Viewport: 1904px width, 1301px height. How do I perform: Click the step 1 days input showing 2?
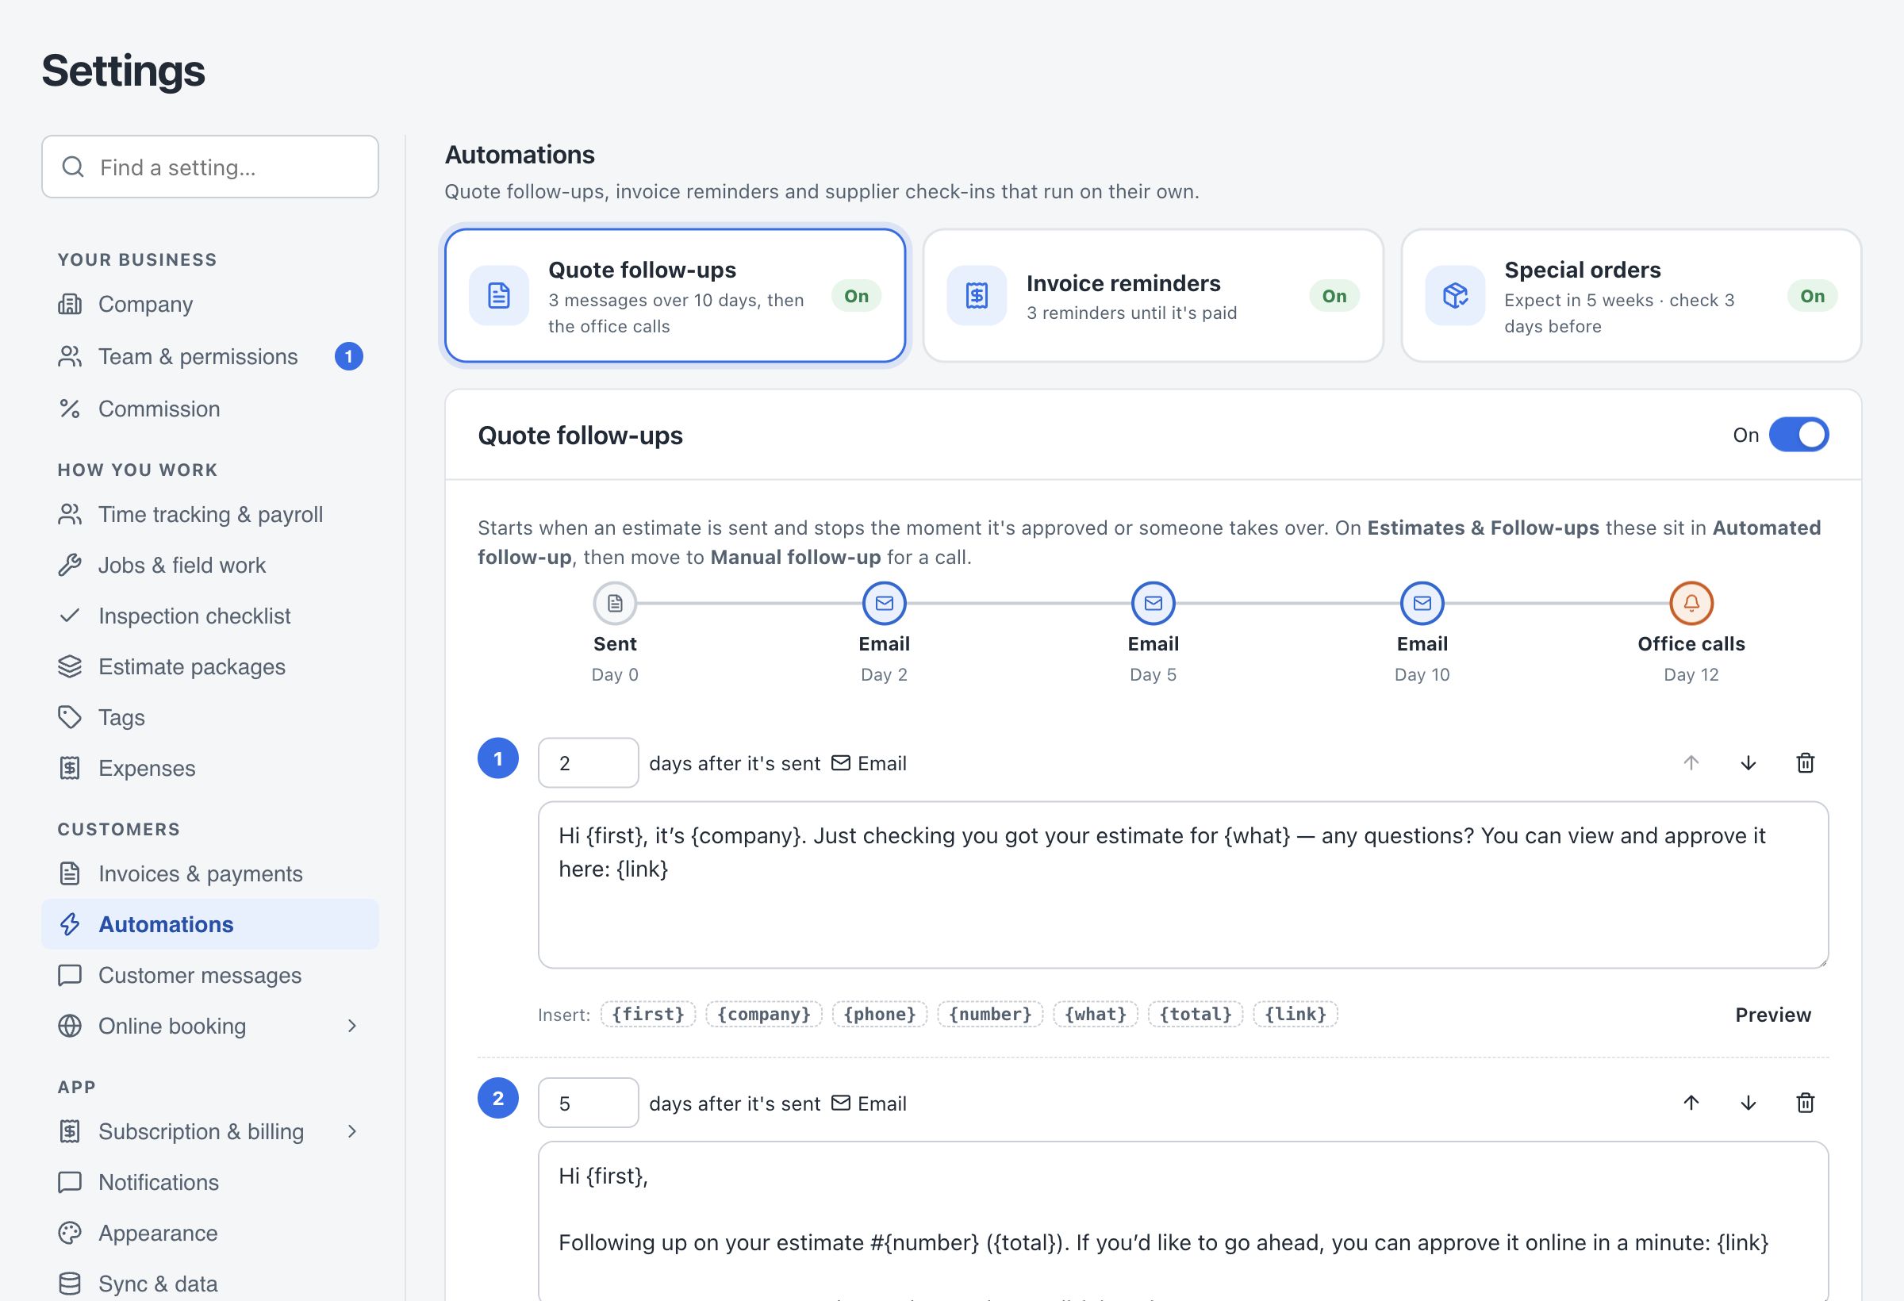(x=588, y=762)
